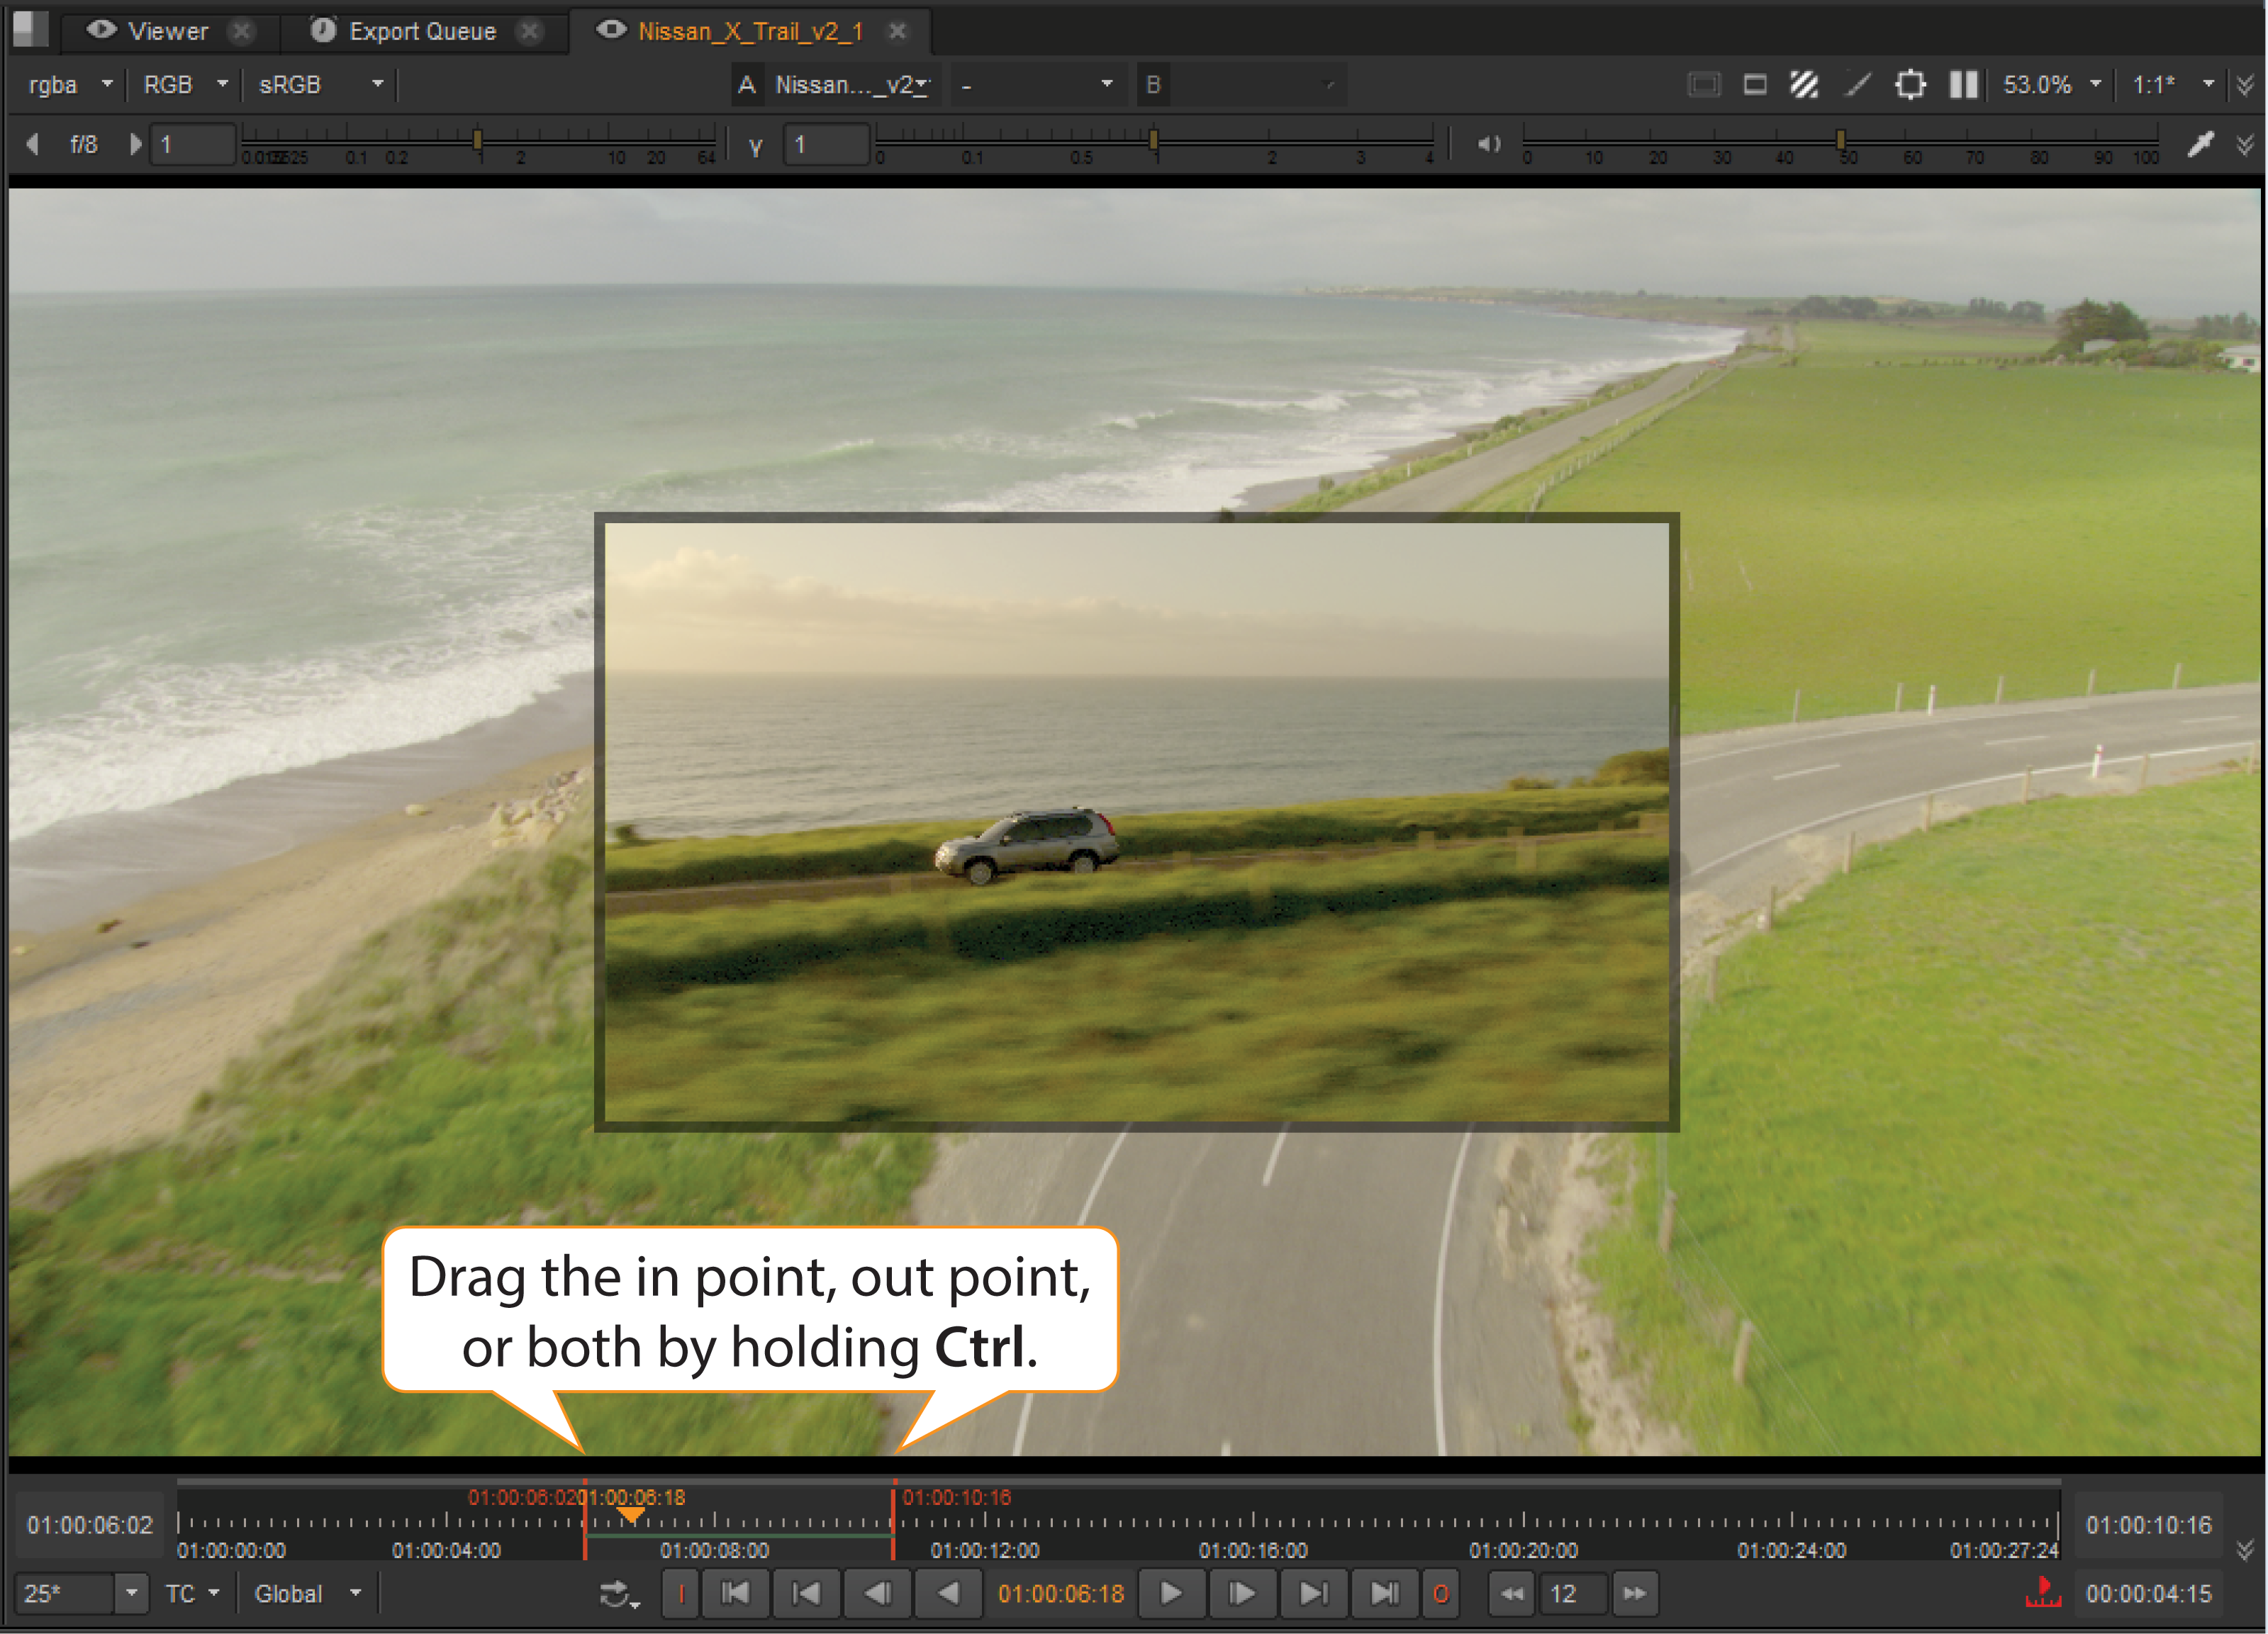Open the rgba channel dropdown

tap(70, 85)
